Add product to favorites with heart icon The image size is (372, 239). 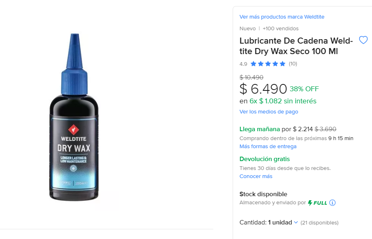363,40
